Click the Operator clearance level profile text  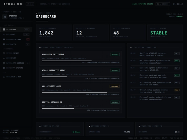16,18
